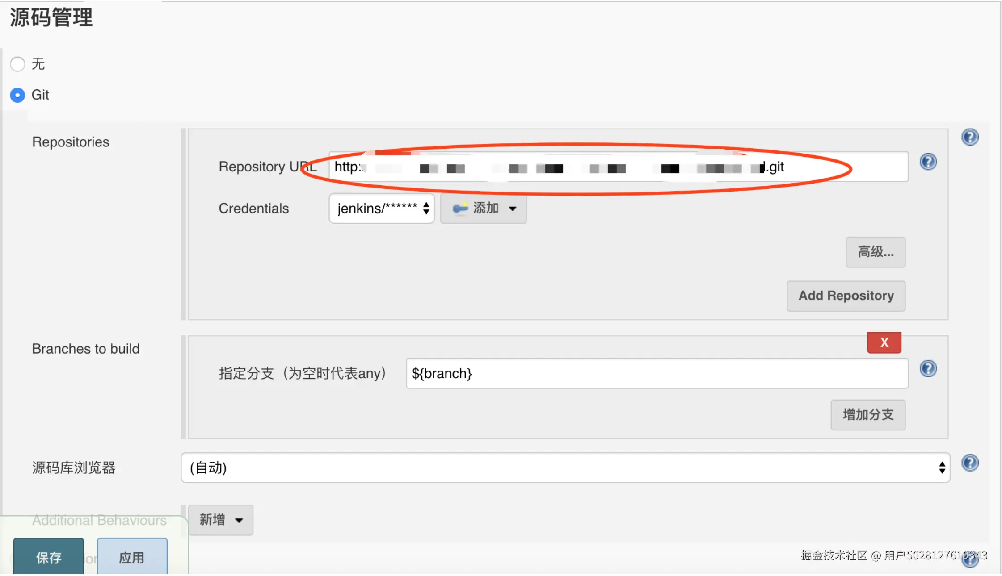
Task: Open help icon beside Repository URL field
Action: pos(928,162)
